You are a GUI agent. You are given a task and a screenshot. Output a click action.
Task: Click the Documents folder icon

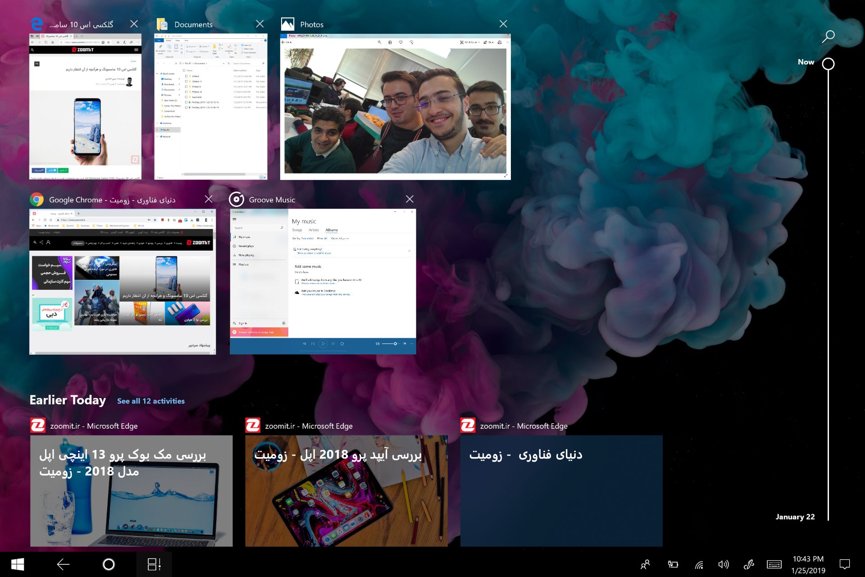click(162, 24)
